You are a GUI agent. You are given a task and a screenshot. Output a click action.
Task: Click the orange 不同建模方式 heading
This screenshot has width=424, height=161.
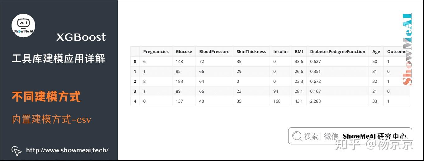coord(46,97)
